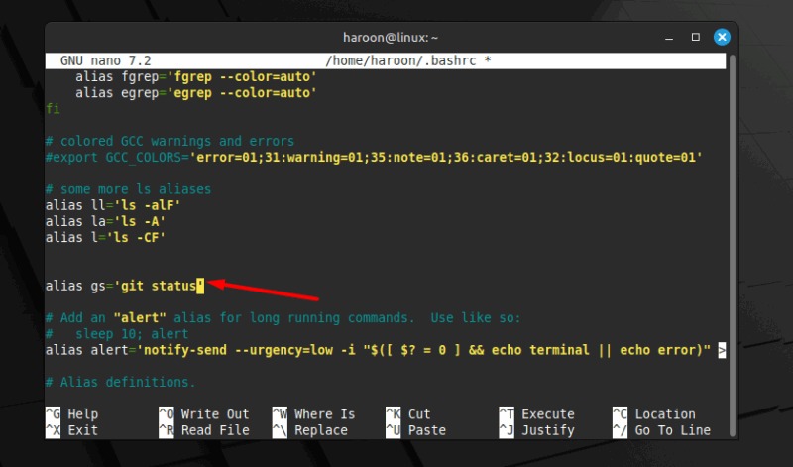The width and height of the screenshot is (793, 467).
Task: Select the ^R Read File shortcut
Action: coord(203,430)
